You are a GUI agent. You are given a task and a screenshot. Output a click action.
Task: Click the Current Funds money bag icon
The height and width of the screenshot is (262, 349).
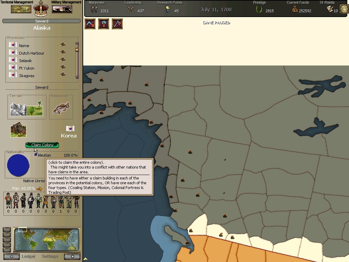coord(295,9)
